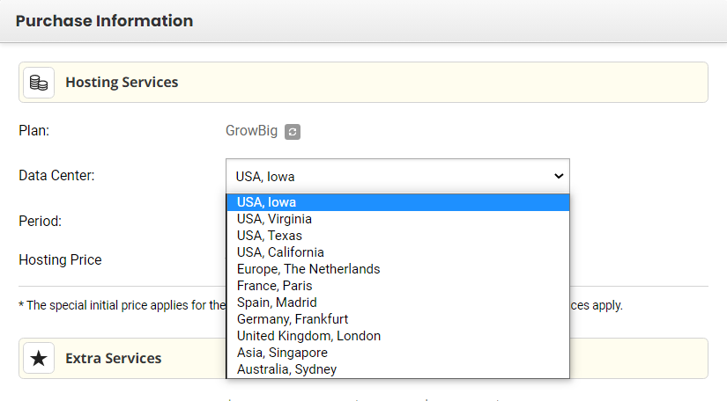
Task: Pick USA, Texas data center option
Action: [397, 236]
